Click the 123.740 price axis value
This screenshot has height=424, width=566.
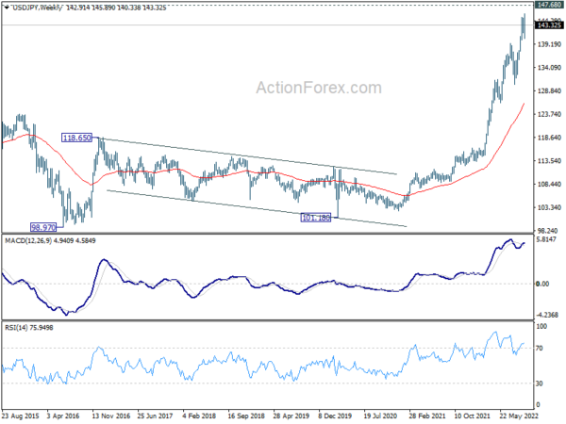coord(549,114)
